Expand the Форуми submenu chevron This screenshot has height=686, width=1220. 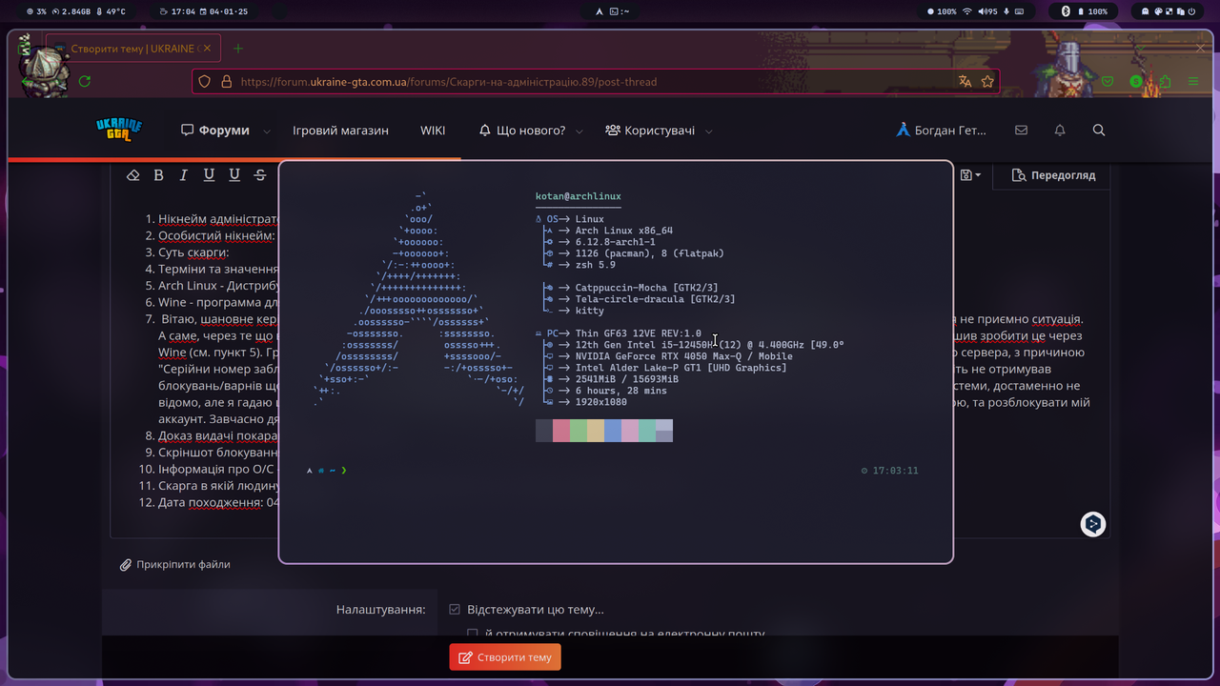[266, 131]
